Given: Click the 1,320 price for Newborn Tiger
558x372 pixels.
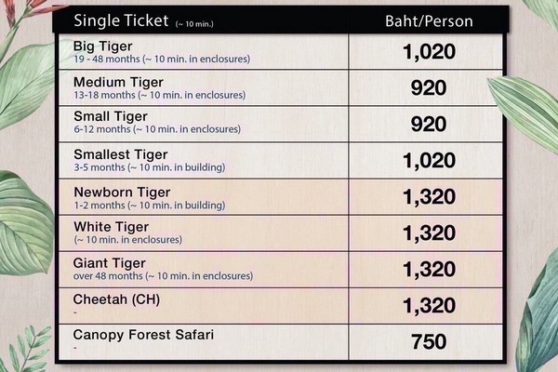Looking at the screenshot, I should [x=429, y=197].
